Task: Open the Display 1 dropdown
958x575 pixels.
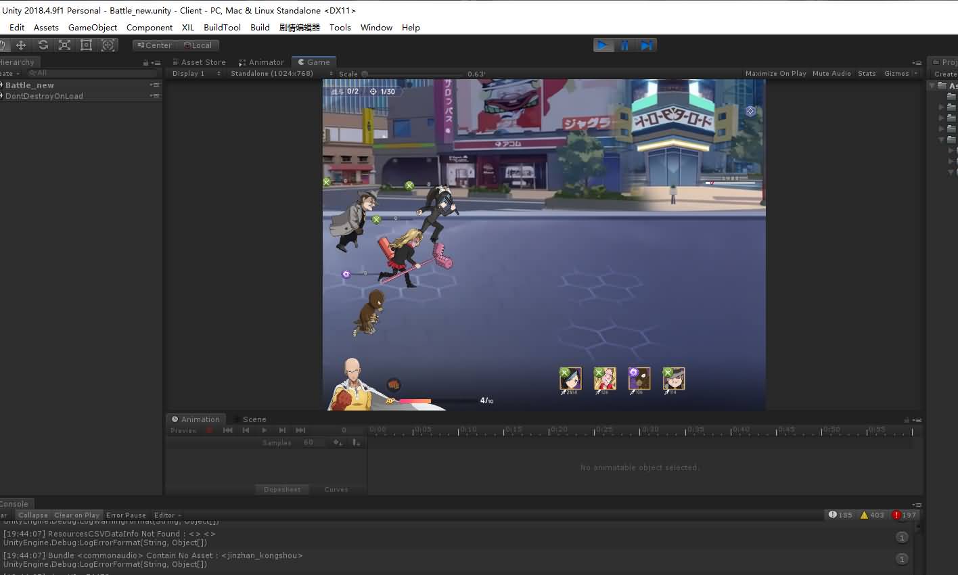Action: coord(196,74)
